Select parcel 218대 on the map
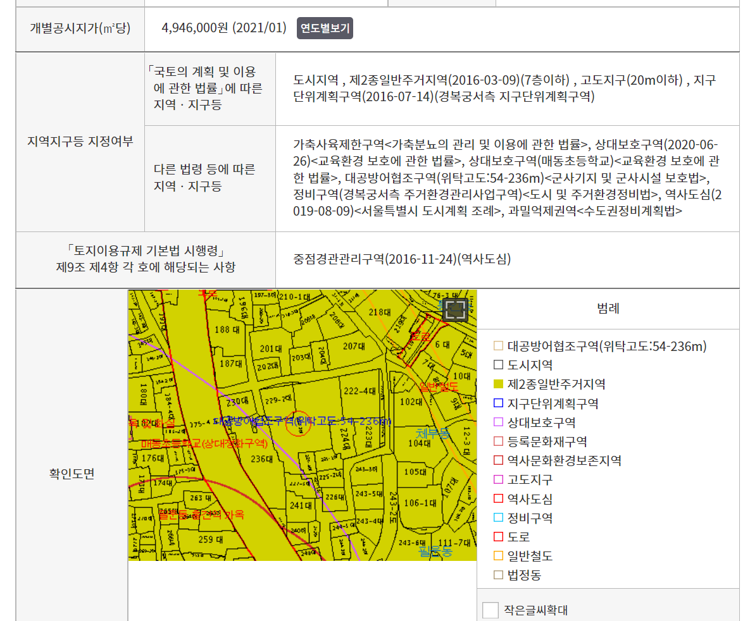Screen dimensions: 750x621 click(379, 312)
